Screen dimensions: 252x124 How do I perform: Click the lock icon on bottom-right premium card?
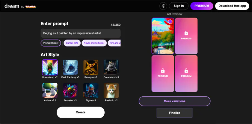pyautogui.click(x=186, y=71)
